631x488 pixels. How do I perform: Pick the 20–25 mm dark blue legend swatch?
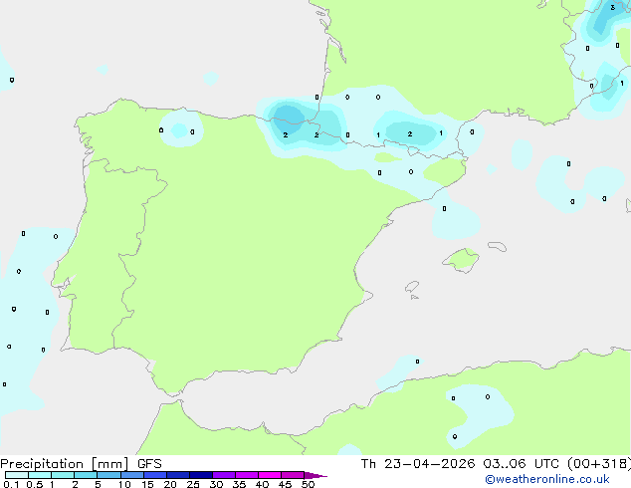tap(178, 475)
